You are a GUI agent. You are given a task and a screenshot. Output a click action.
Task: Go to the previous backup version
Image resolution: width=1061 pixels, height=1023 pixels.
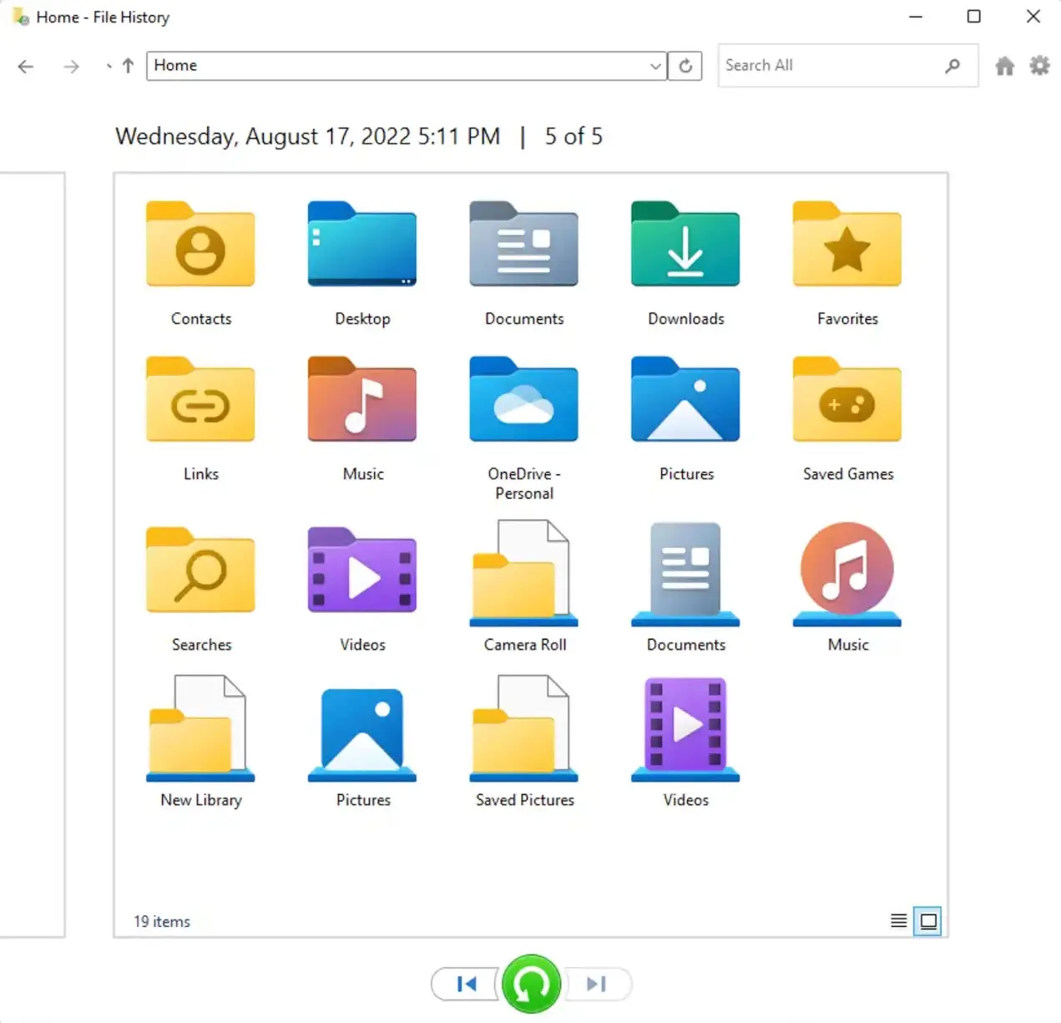pyautogui.click(x=465, y=984)
